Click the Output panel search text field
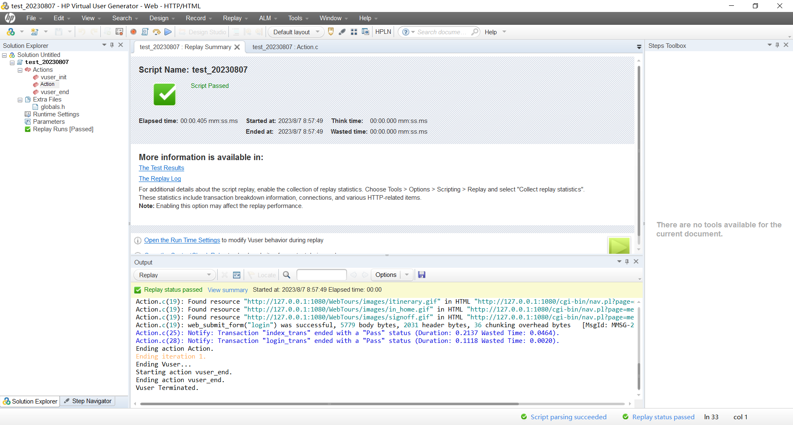This screenshot has width=793, height=425. tap(321, 275)
